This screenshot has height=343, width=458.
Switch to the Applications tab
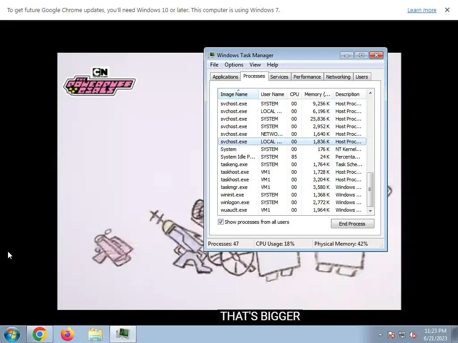225,77
